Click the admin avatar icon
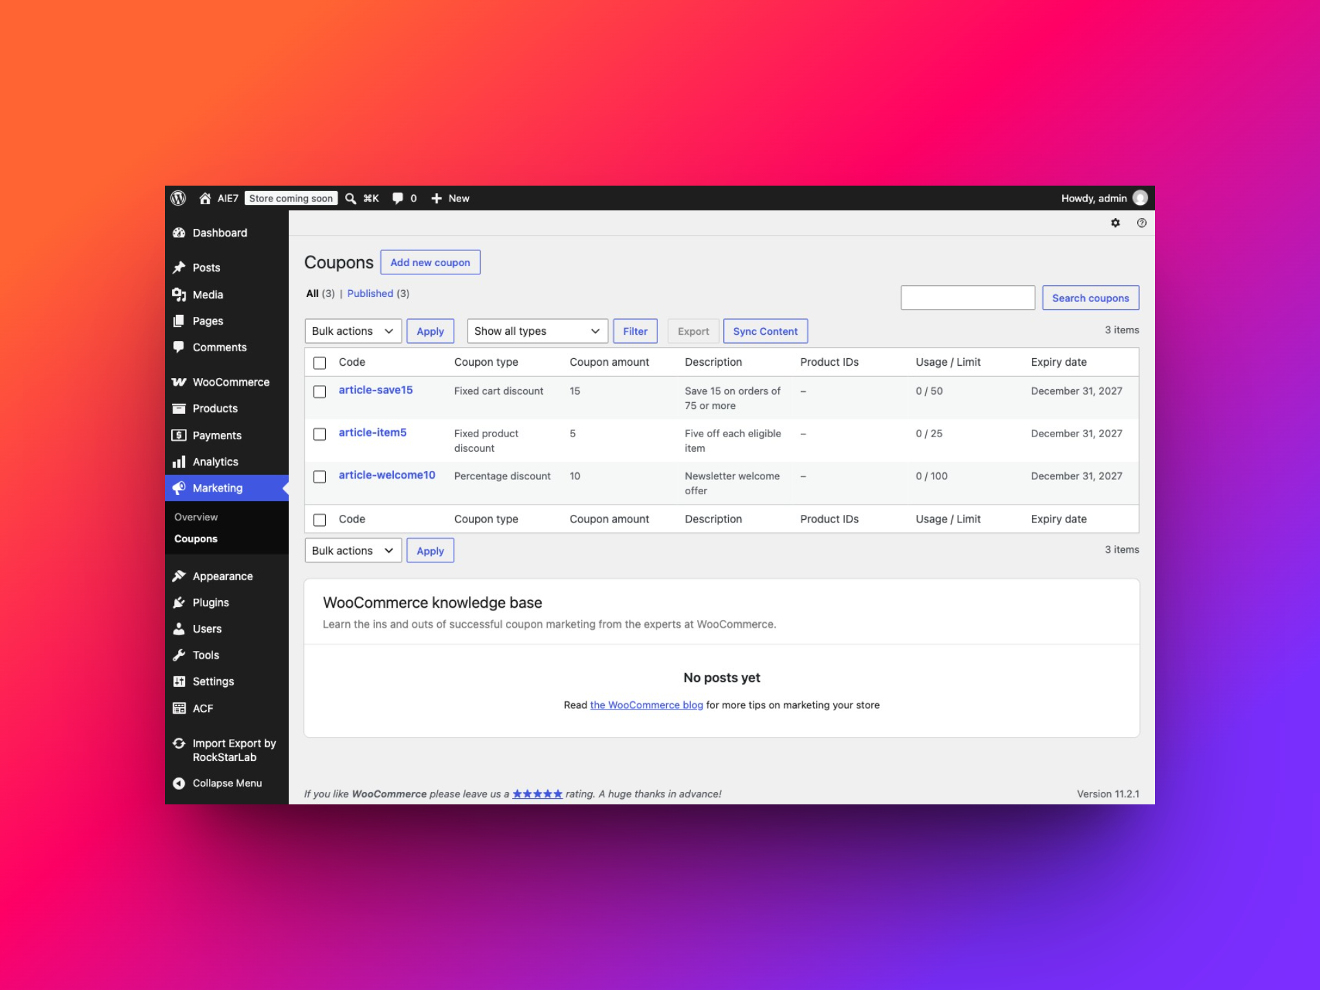The height and width of the screenshot is (990, 1320). coord(1140,198)
